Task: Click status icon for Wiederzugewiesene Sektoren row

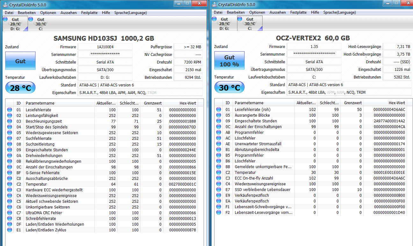Action: click(10, 133)
